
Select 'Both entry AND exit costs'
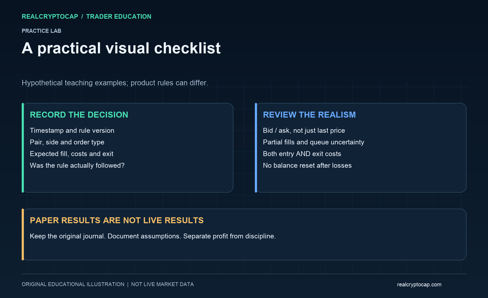click(302, 154)
